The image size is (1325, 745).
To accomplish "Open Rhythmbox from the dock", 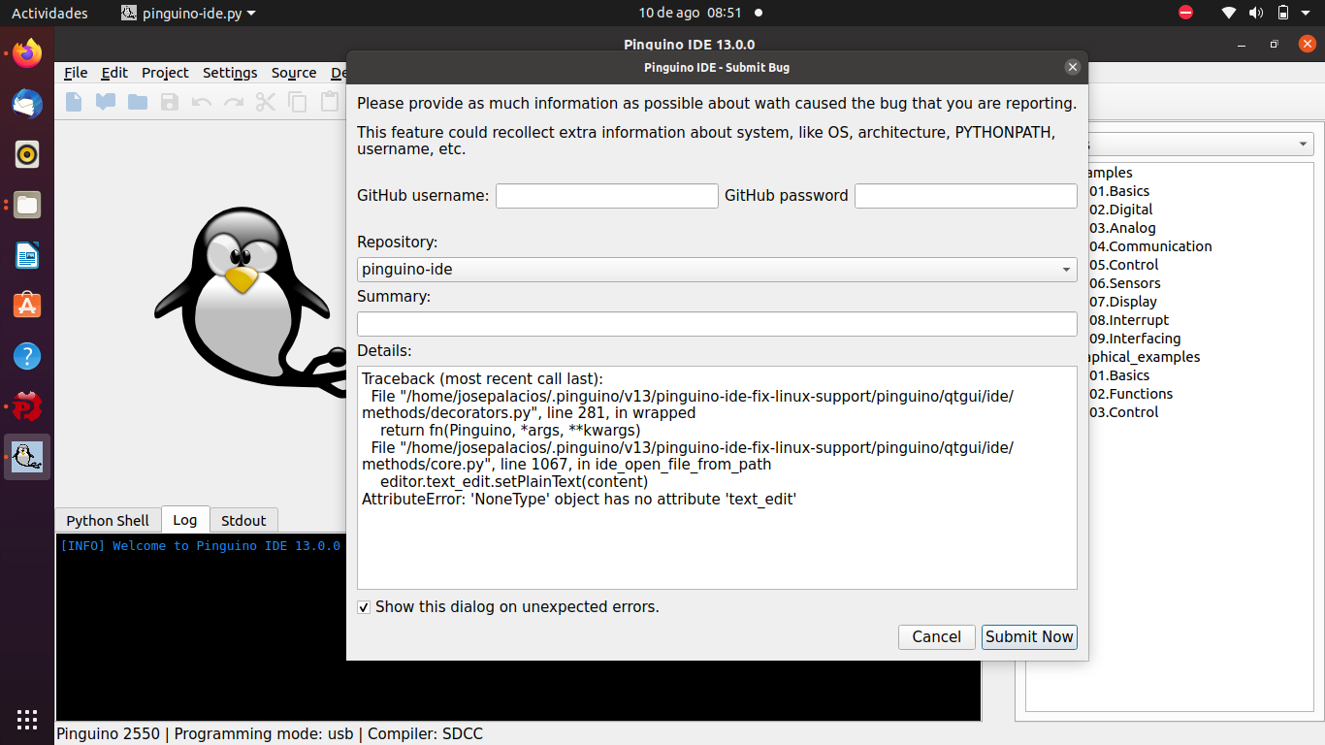I will point(27,154).
